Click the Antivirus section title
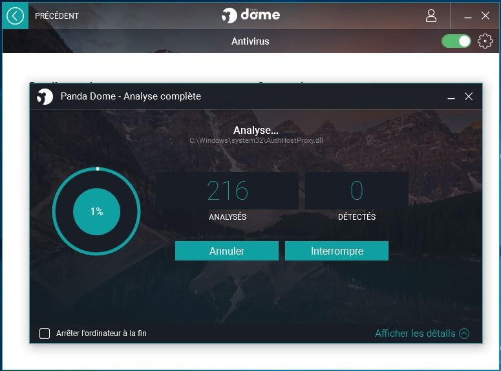Viewport: 501px width, 371px height. (250, 41)
